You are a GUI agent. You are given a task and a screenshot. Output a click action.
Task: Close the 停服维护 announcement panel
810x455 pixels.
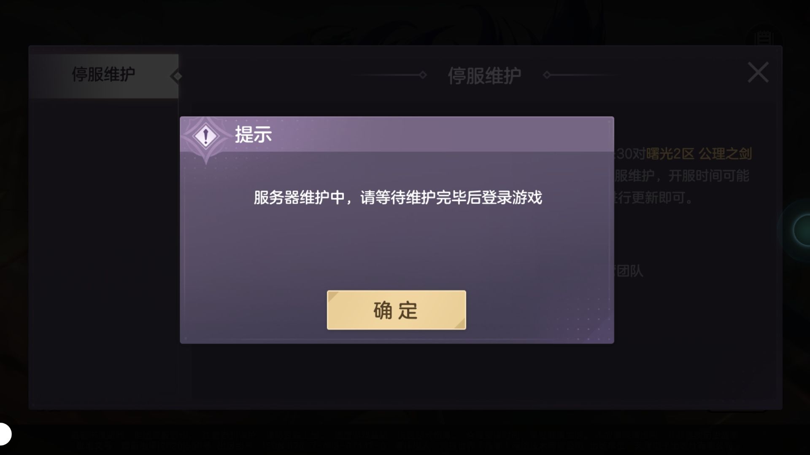(758, 72)
